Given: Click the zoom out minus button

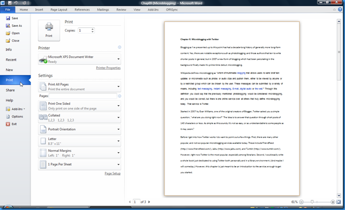Looking at the screenshot, I should 301,202.
